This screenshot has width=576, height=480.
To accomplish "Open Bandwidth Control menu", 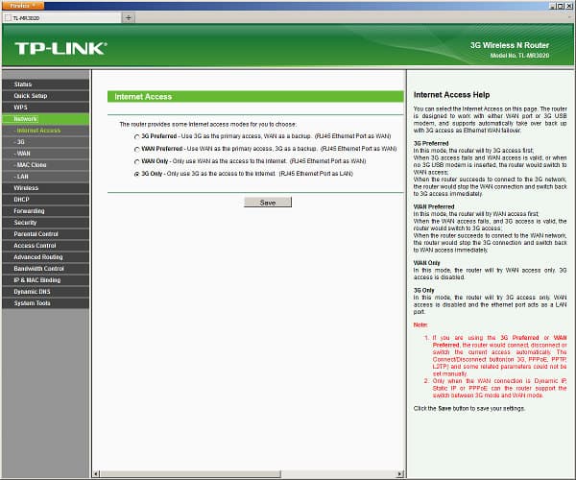I will tap(45, 269).
